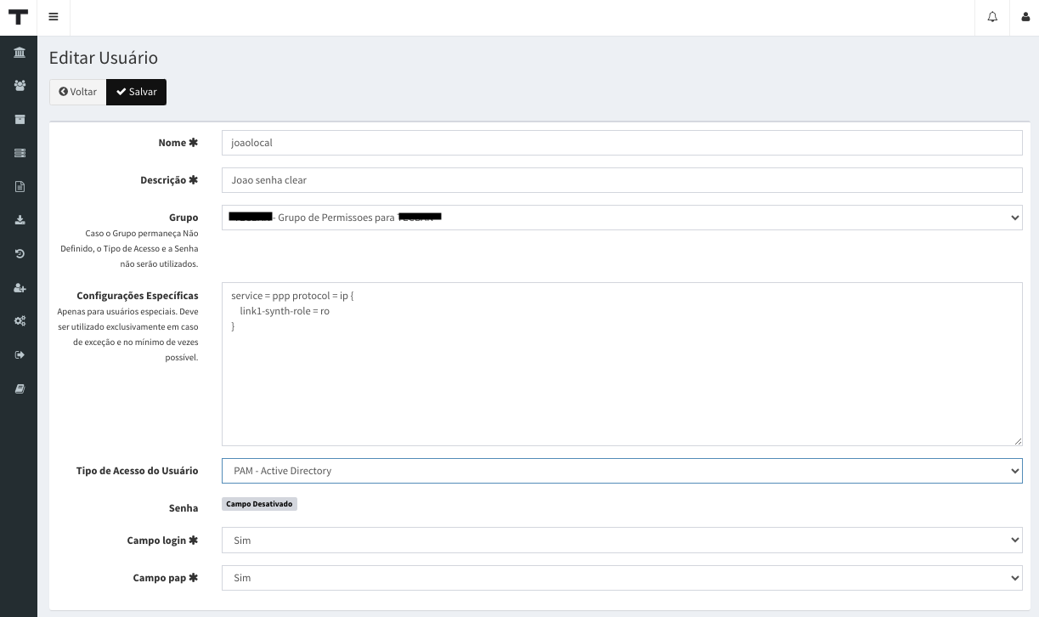Open the Tipo de Acesso do Usuário dropdown

(622, 471)
